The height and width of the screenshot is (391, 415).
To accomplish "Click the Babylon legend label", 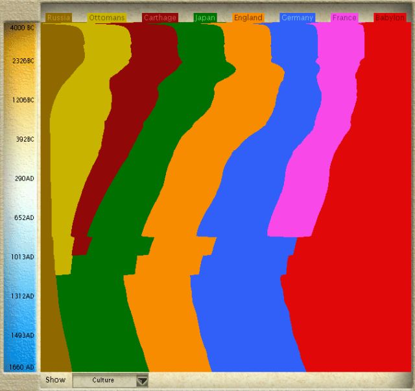I will coord(390,17).
